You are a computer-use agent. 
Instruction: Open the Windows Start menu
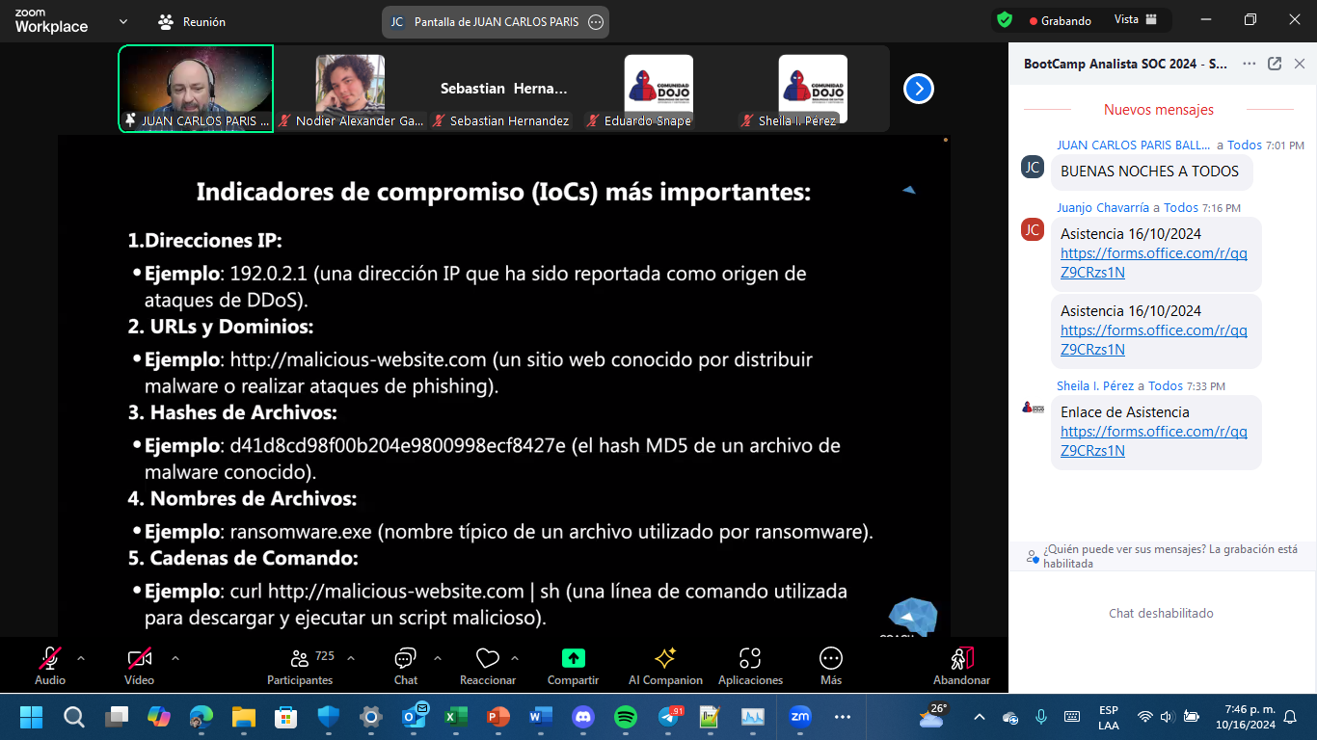pos(32,717)
